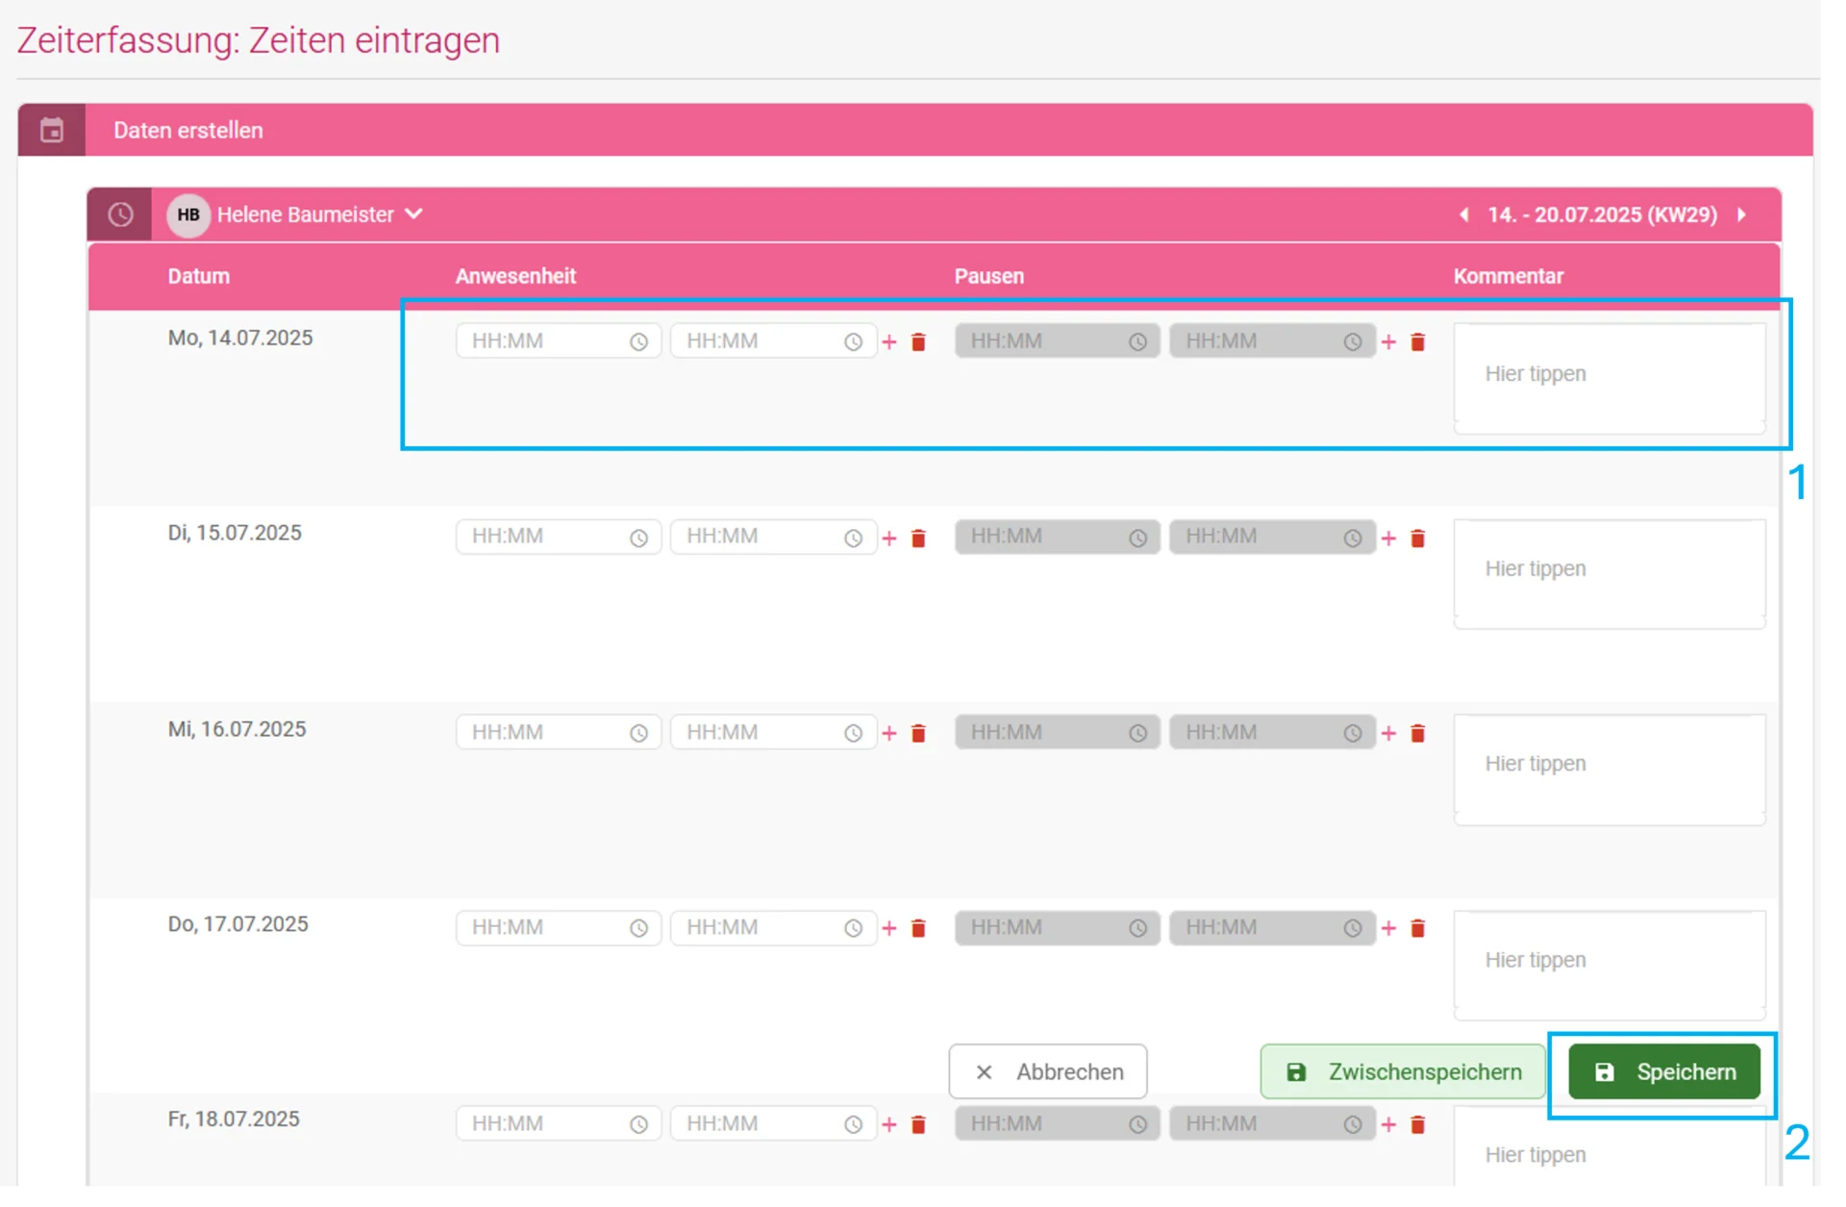Click the page title Zeiterfassung: Zeiten eintragen
The height and width of the screenshot is (1207, 1846).
click(259, 40)
